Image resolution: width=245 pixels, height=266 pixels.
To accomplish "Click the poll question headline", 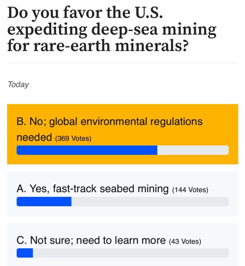I will coord(112,30).
